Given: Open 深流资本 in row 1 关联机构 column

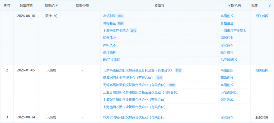Looking at the screenshot, I should (x=227, y=45).
